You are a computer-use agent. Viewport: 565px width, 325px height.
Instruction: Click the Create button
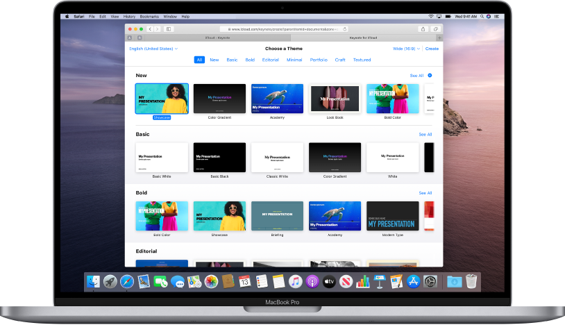tap(432, 49)
